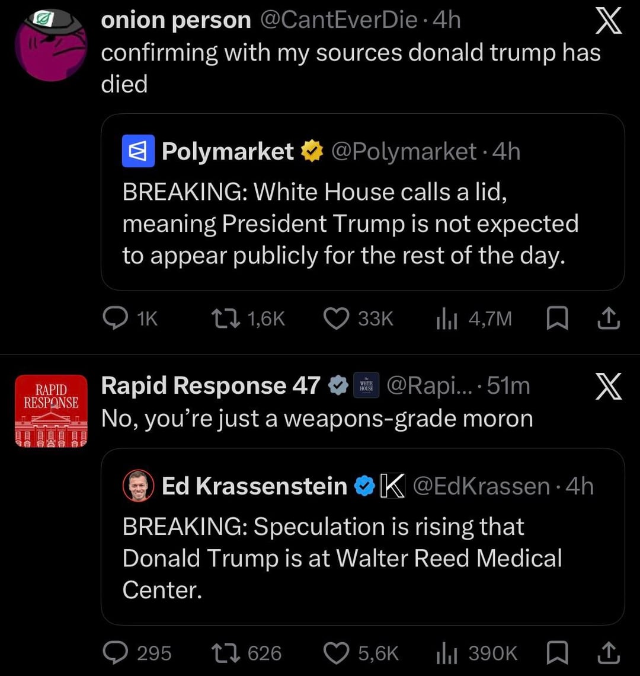Repost the Rapid Response 47 tweet
This screenshot has height=676, width=640.
click(x=226, y=653)
